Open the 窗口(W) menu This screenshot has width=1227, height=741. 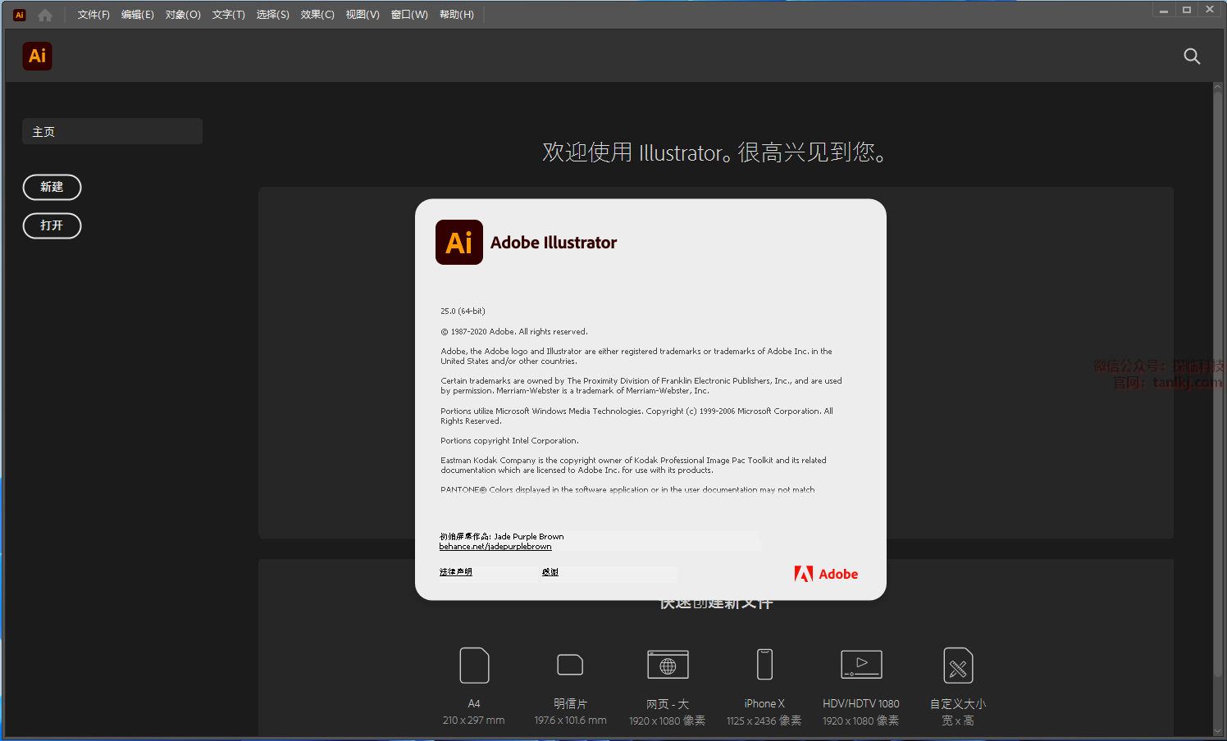[409, 15]
